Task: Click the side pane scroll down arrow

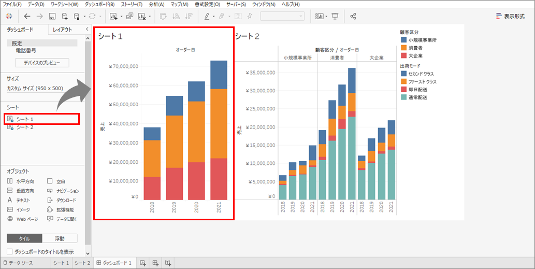Action: 88,253
